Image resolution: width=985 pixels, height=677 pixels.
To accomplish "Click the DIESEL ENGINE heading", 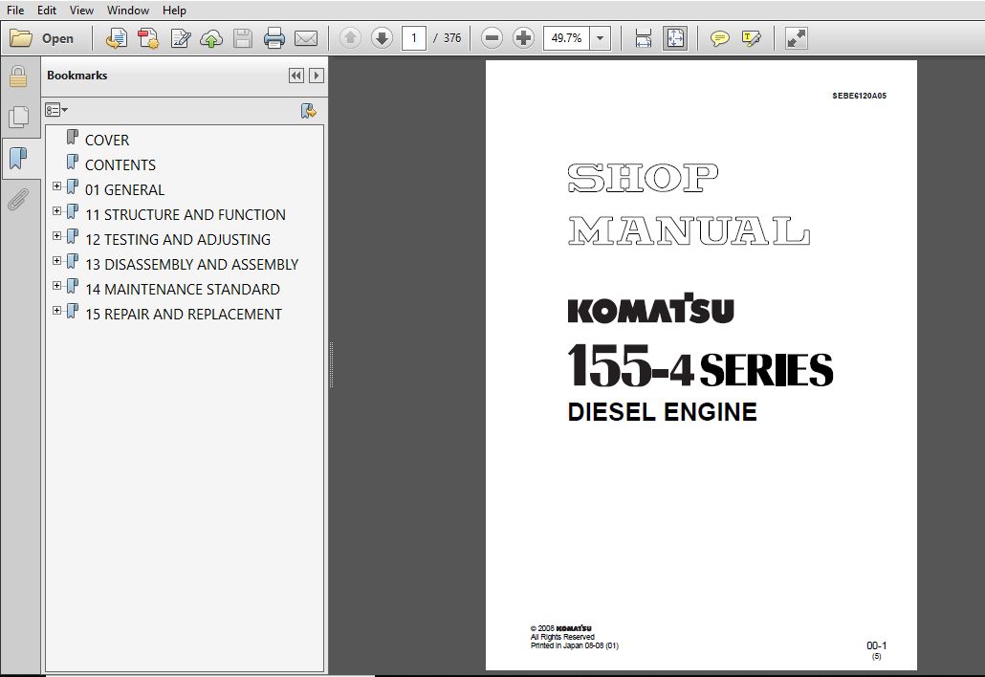I will pyautogui.click(x=662, y=412).
